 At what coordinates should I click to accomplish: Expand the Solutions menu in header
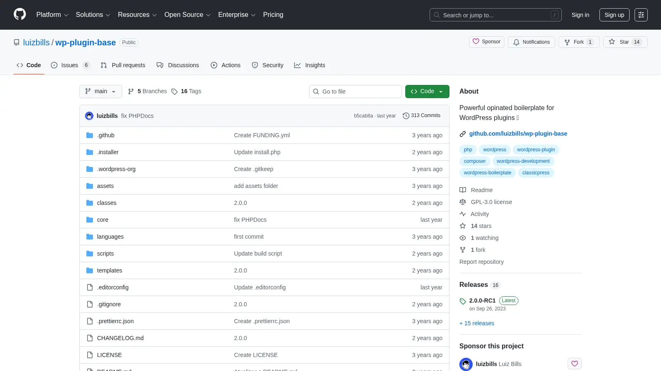pyautogui.click(x=93, y=15)
